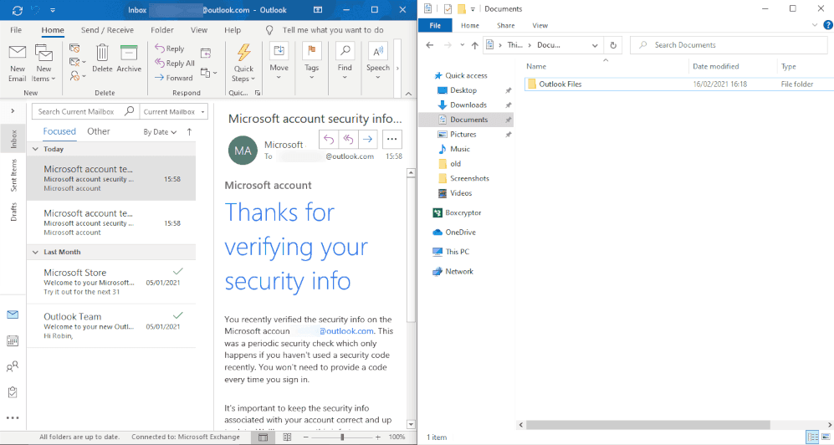
Task: Switch to Normal view in status bar
Action: click(x=264, y=437)
